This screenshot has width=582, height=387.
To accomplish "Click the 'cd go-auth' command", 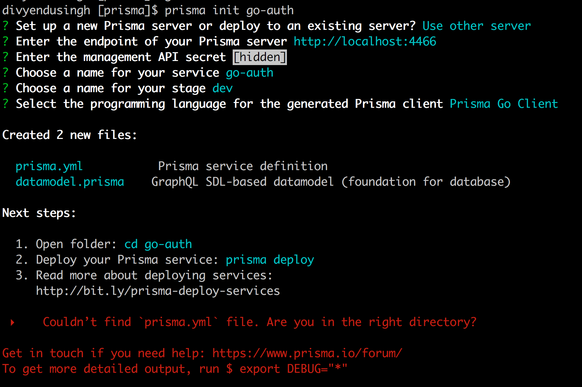I will [x=158, y=244].
